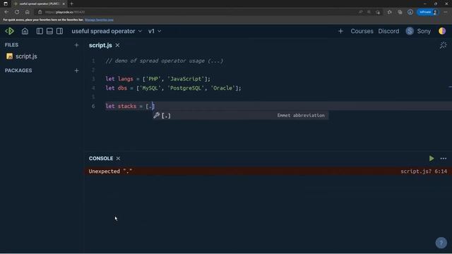Viewport: 452px width, 254px height.
Task: Place cursor on line 6 code
Action: coord(130,106)
